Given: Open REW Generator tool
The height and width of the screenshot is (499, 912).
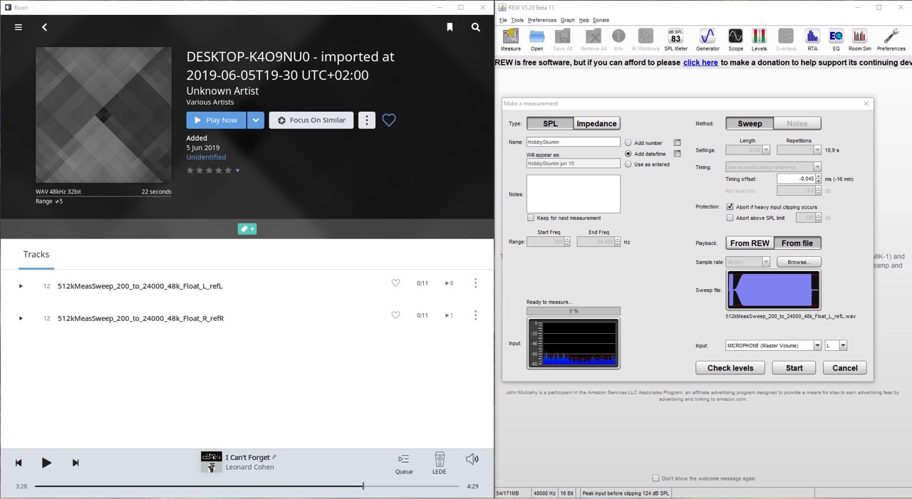Looking at the screenshot, I should point(708,39).
